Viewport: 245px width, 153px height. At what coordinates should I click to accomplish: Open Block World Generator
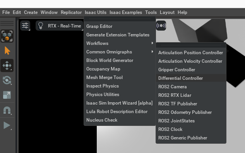point(120,60)
